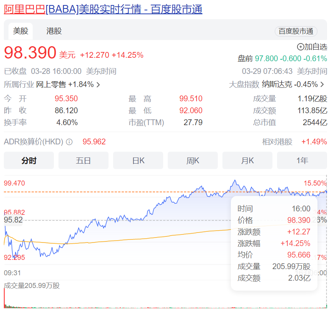The image size is (329, 313).
Task: Click the 今开 value 95.350
Action: (x=66, y=99)
